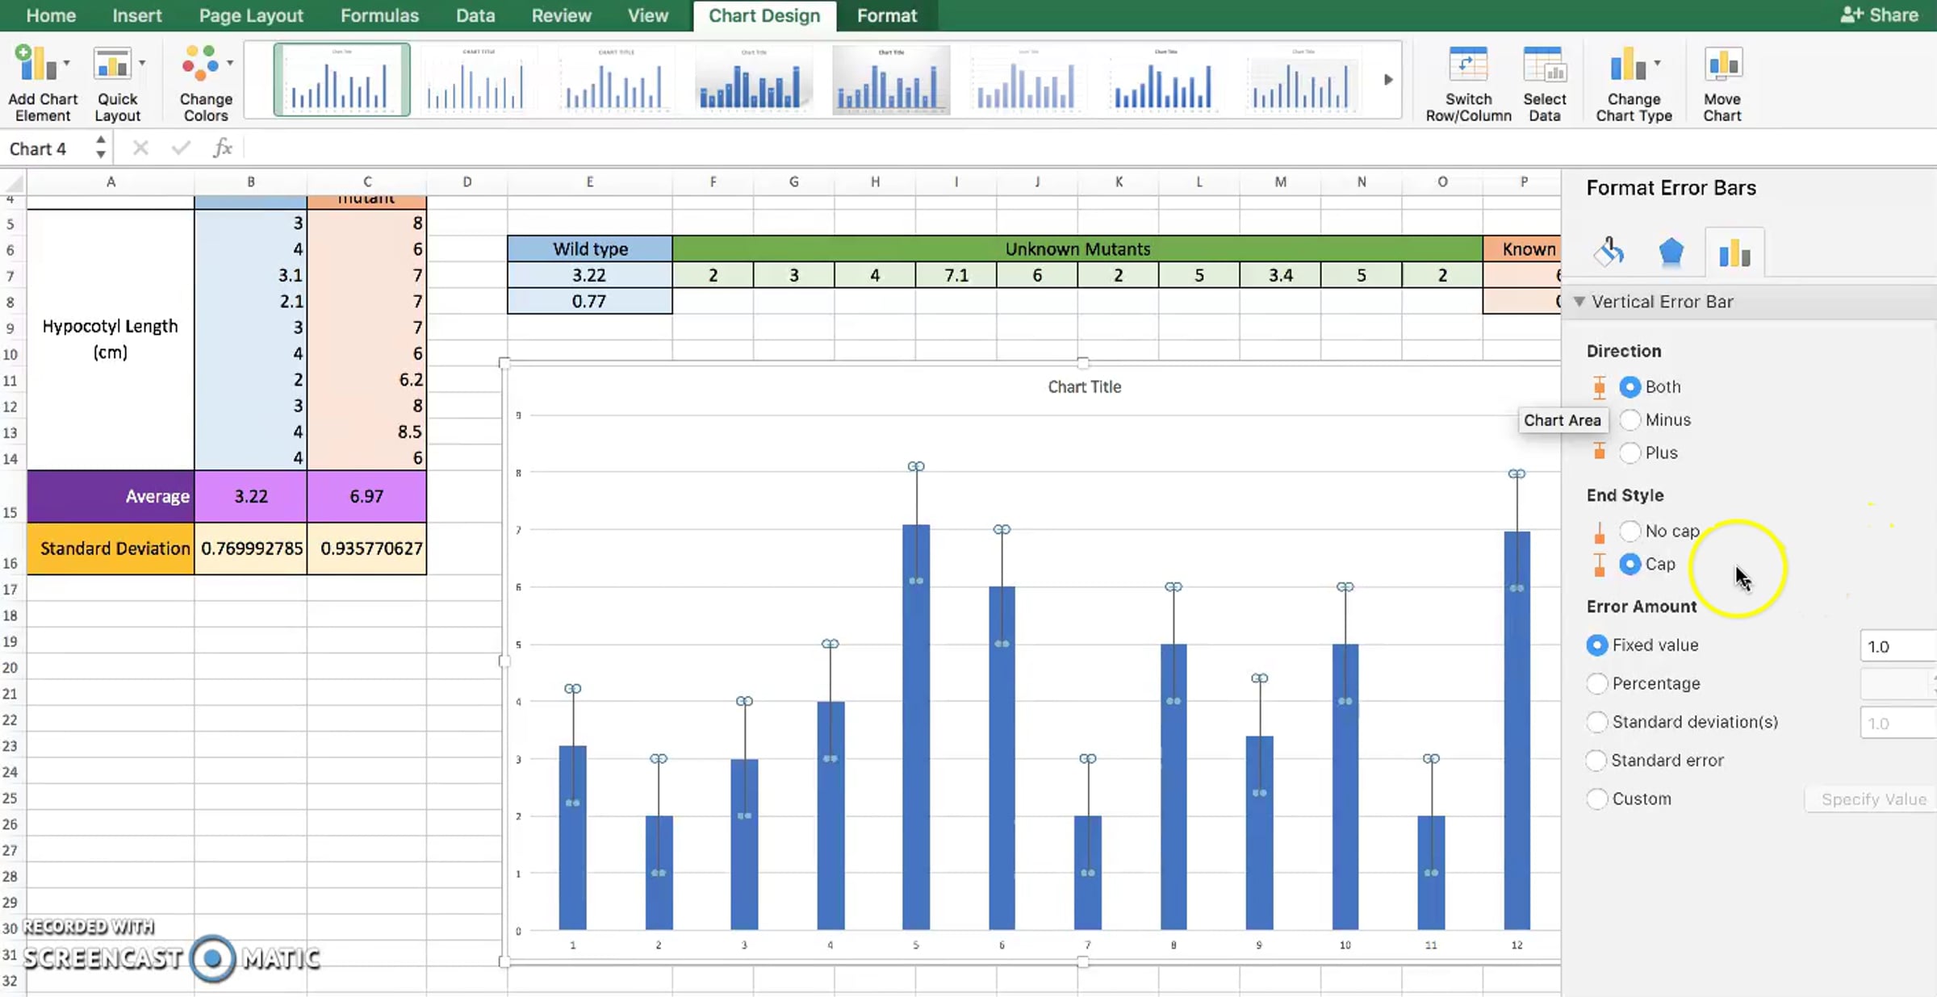Screen dimensions: 1937x997
Task: Click the Change Chart Type icon
Action: point(1629,65)
